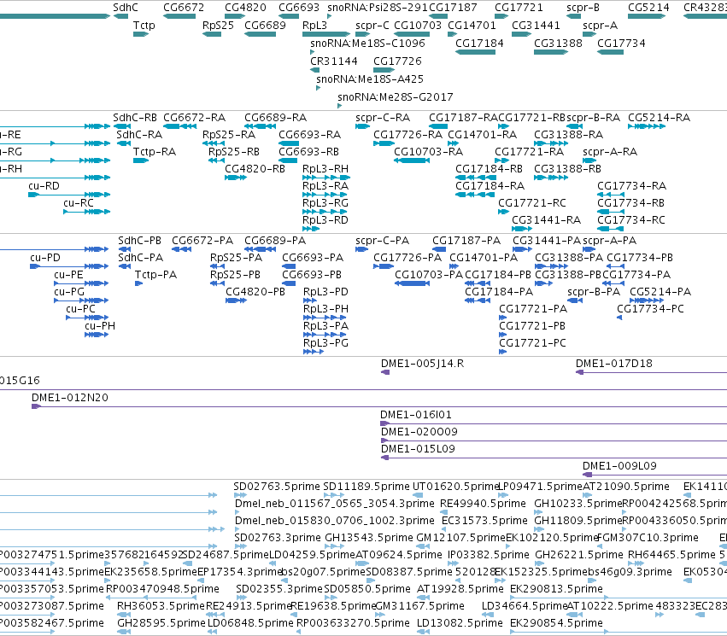
Task: Click the CR31144 gene label
Action: point(334,61)
